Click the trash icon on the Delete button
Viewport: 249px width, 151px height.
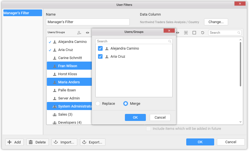click(x=31, y=142)
